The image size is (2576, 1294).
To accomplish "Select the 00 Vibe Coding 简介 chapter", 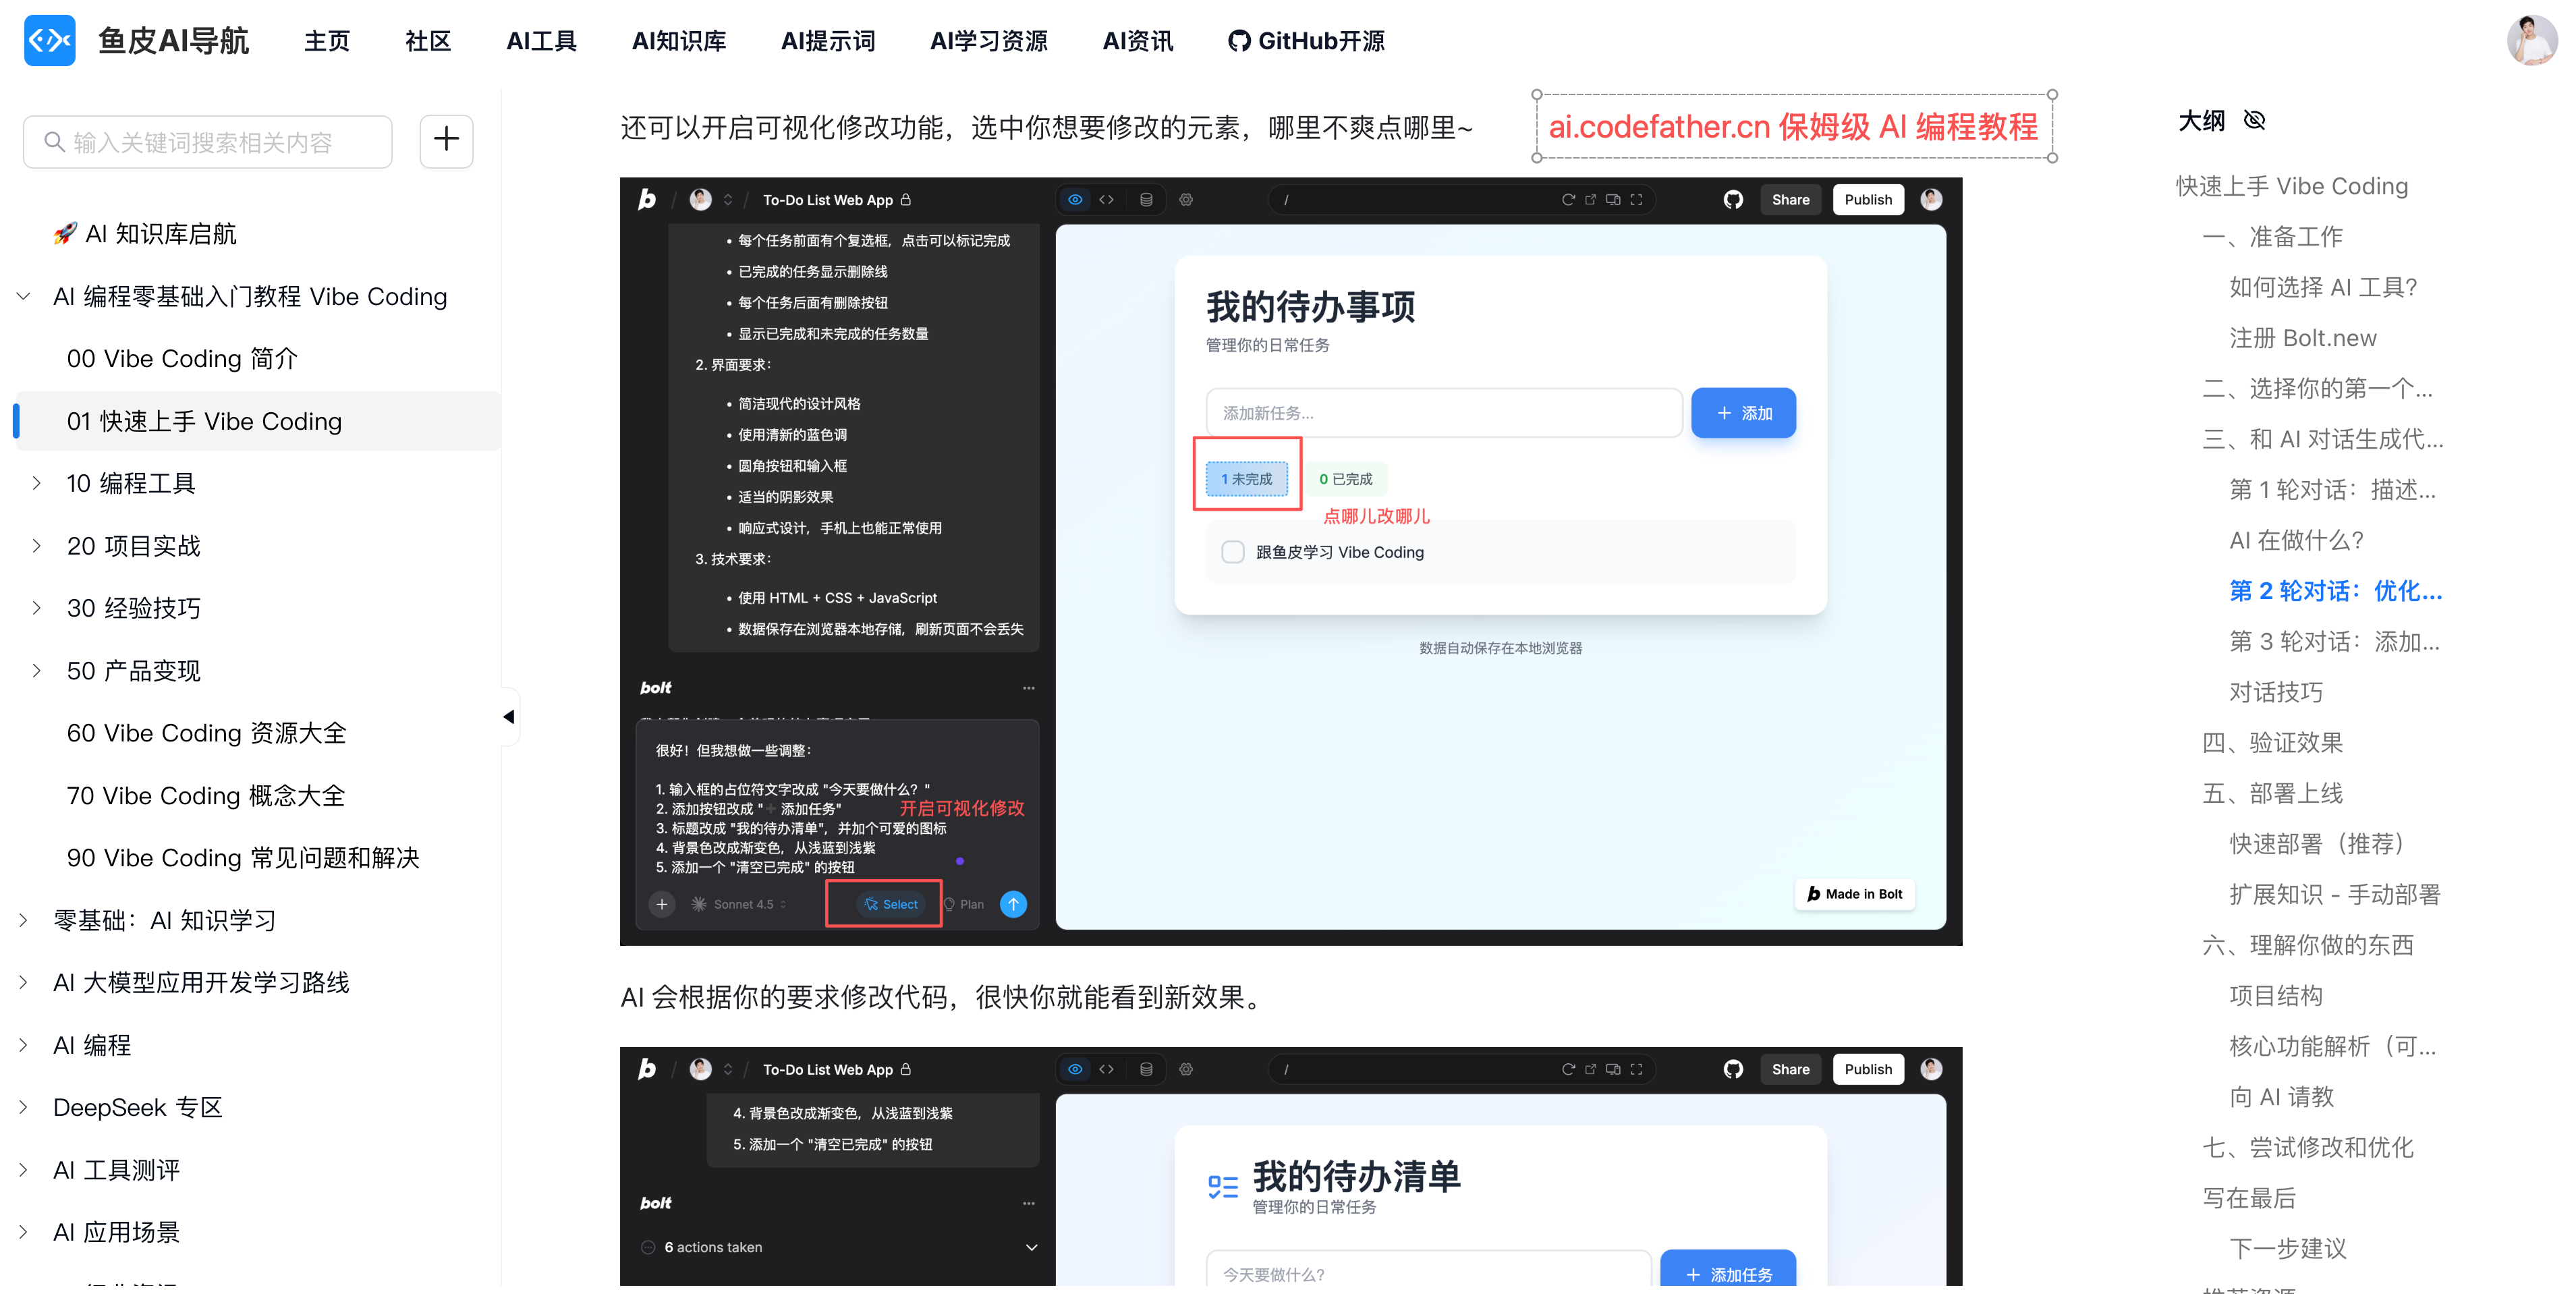I will [x=181, y=358].
